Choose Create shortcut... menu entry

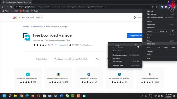tap(125, 48)
